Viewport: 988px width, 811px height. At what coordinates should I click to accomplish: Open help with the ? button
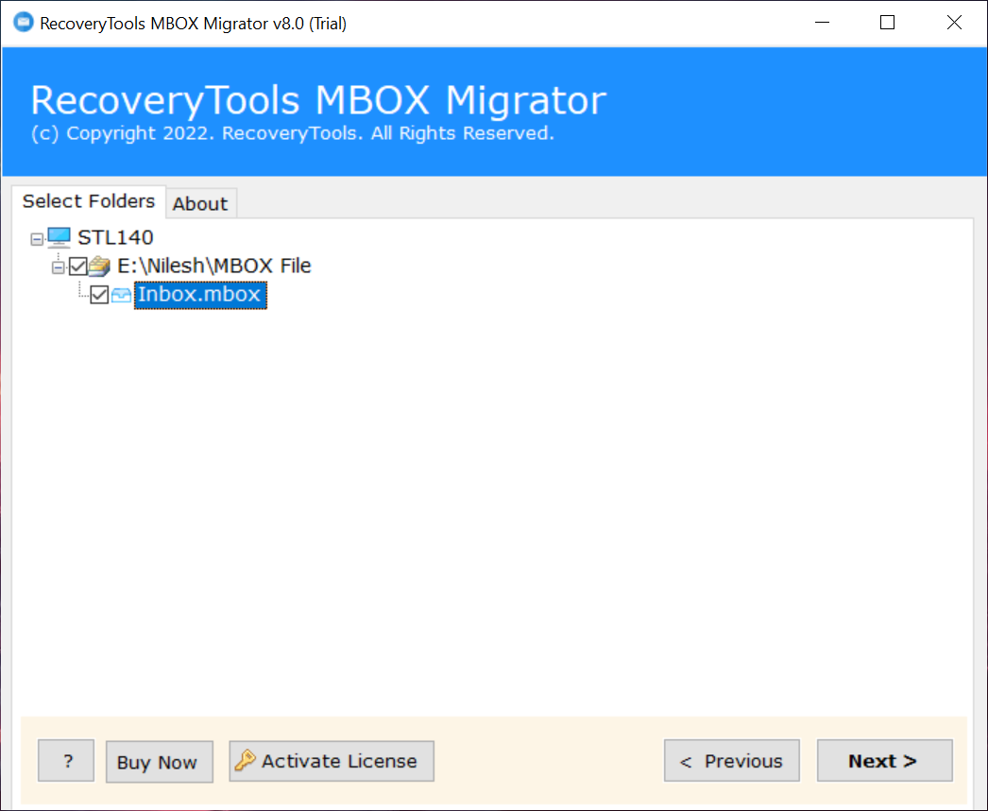point(66,761)
